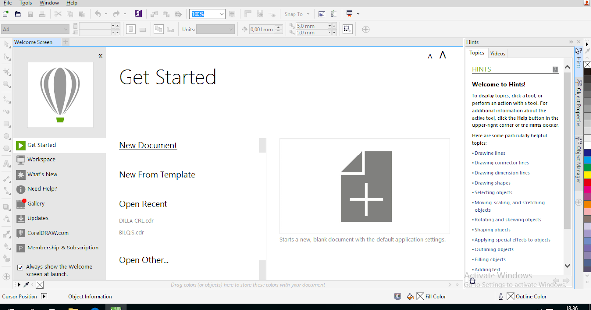The image size is (591, 310).
Task: Go to the Workspace page in sidebar
Action: tap(60, 159)
